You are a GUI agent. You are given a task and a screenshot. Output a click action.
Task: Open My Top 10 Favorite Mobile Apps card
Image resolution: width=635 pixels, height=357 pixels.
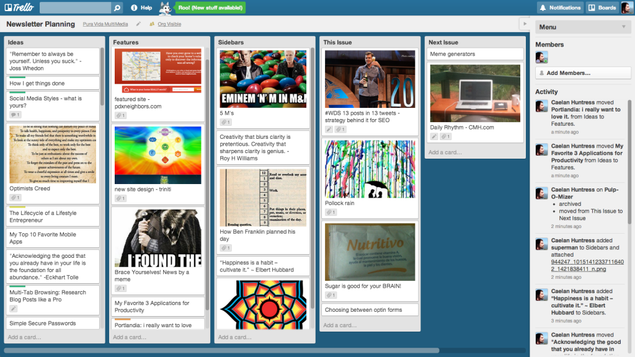point(53,238)
